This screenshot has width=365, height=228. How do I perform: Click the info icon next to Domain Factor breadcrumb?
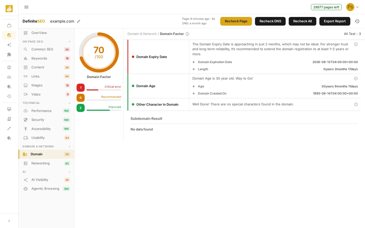click(x=187, y=34)
